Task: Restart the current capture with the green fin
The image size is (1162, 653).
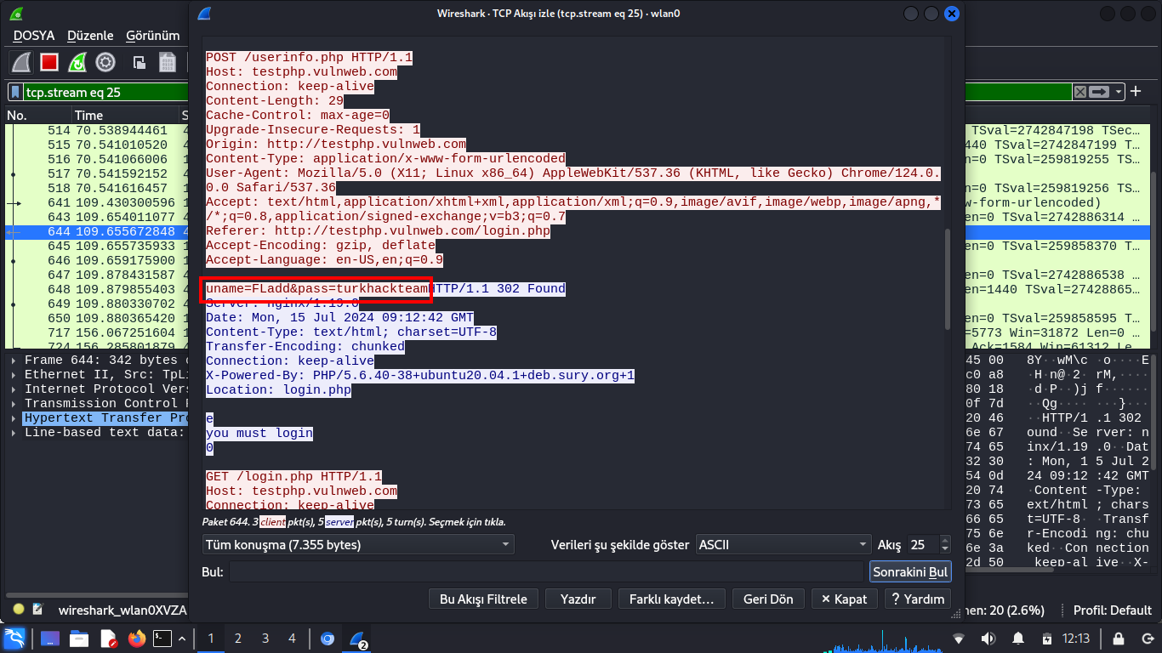Action: (x=77, y=62)
